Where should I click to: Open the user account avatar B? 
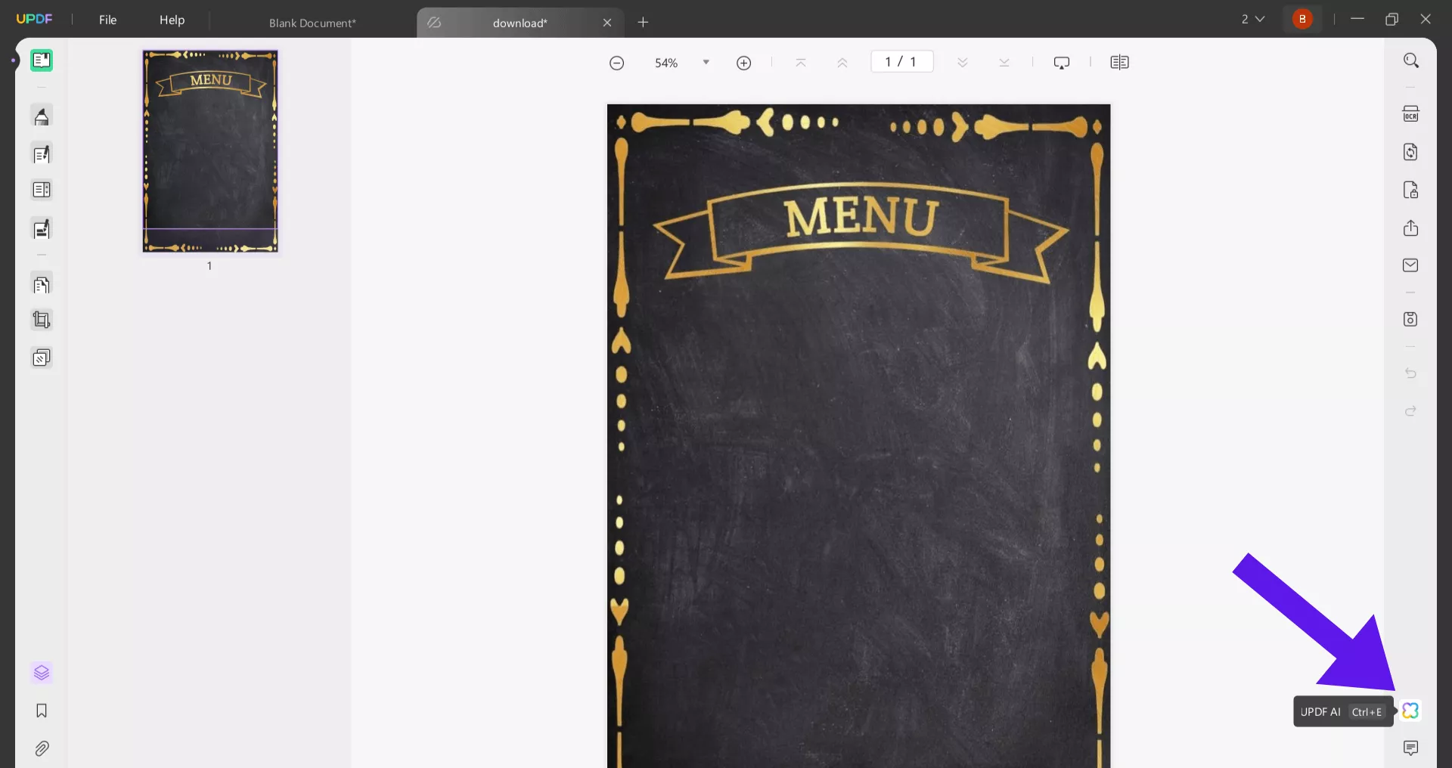tap(1302, 19)
